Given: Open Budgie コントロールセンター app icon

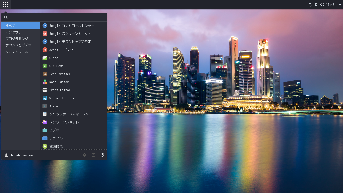Looking at the screenshot, I should pyautogui.click(x=45, y=26).
